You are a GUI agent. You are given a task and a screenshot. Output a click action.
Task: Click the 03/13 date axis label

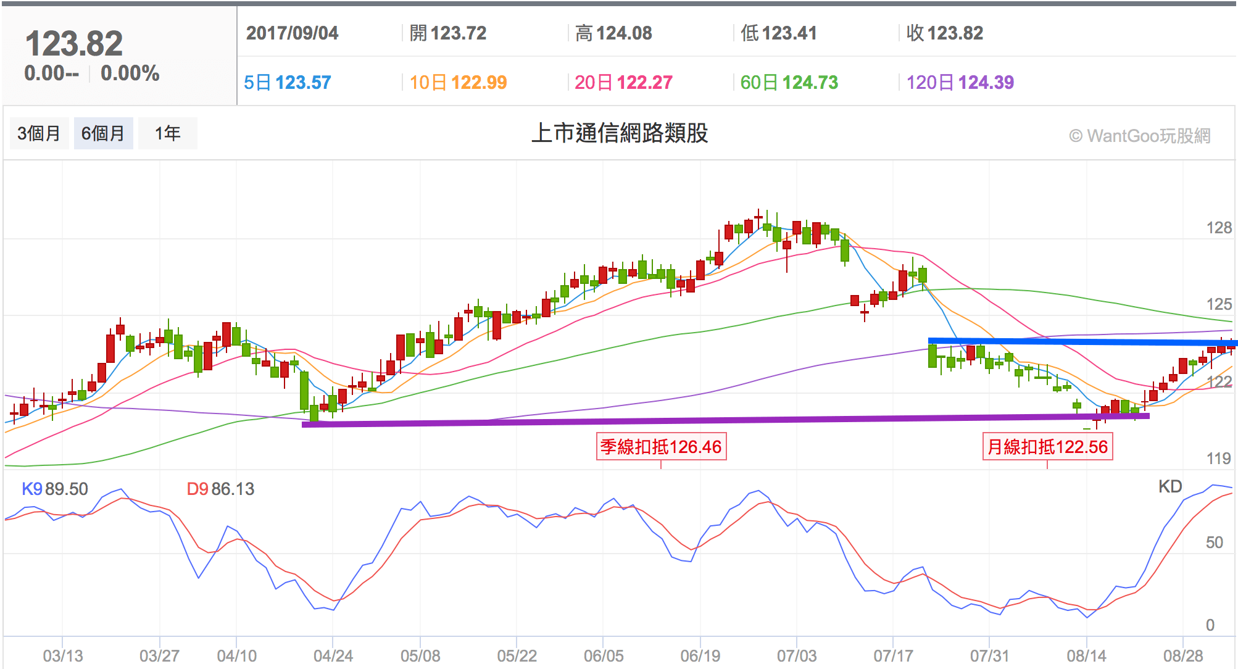click(x=63, y=655)
